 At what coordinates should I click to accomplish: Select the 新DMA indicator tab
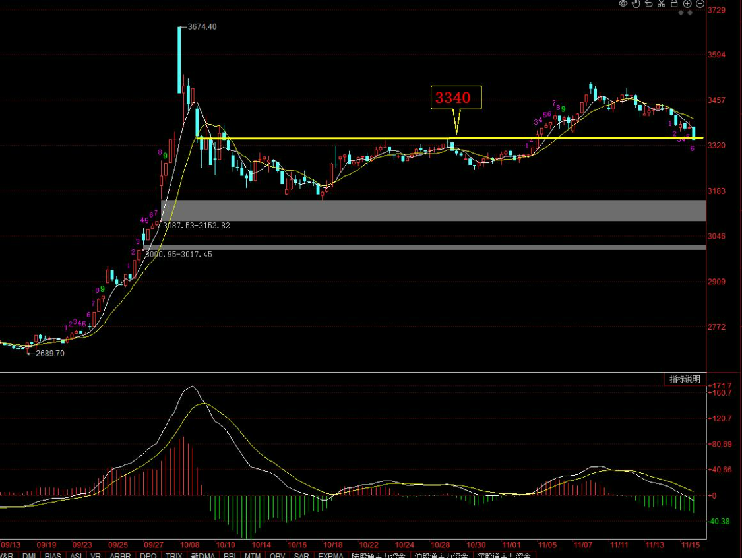pos(202,555)
